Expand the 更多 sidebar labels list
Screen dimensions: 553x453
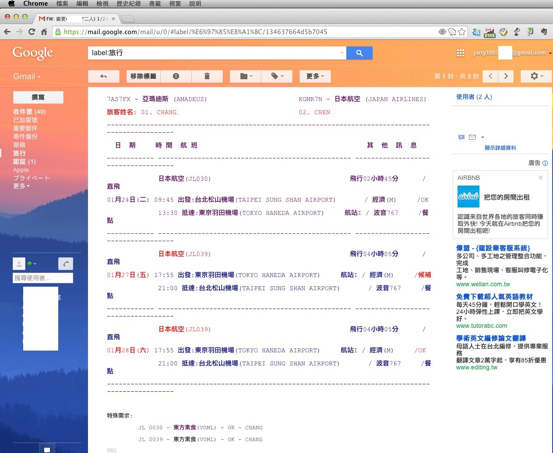click(x=21, y=186)
